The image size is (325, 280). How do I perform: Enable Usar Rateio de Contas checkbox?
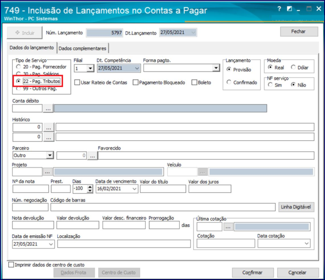click(x=77, y=82)
